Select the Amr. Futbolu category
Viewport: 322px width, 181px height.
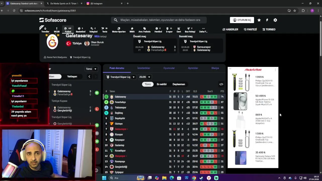coord(144,30)
